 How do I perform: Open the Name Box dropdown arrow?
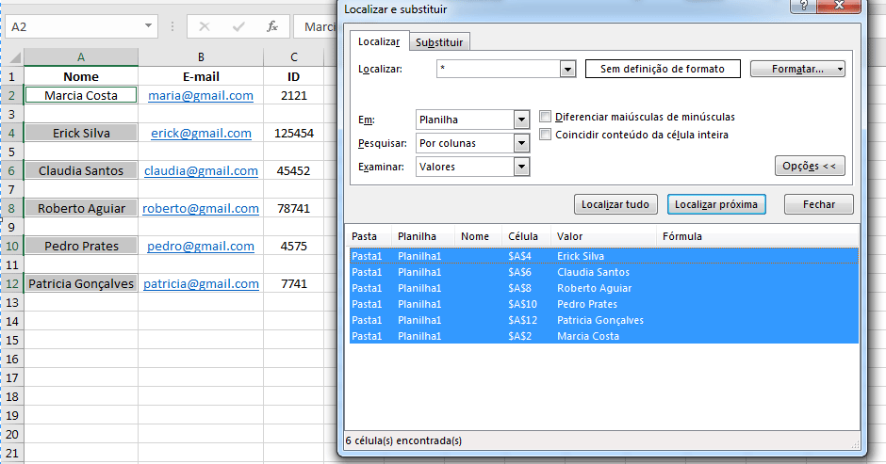coord(149,26)
